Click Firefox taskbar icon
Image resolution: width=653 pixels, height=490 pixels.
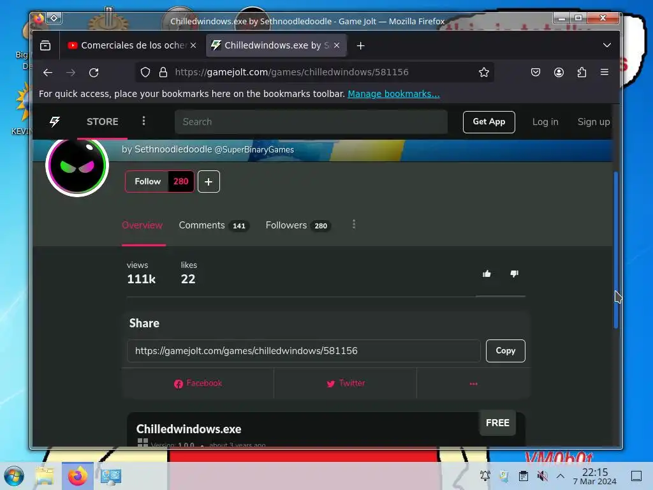point(77,476)
